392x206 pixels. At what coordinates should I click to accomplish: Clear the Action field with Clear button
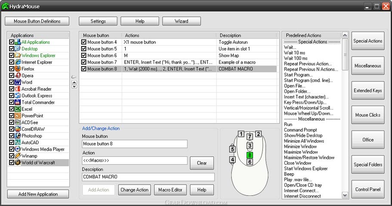(x=202, y=163)
